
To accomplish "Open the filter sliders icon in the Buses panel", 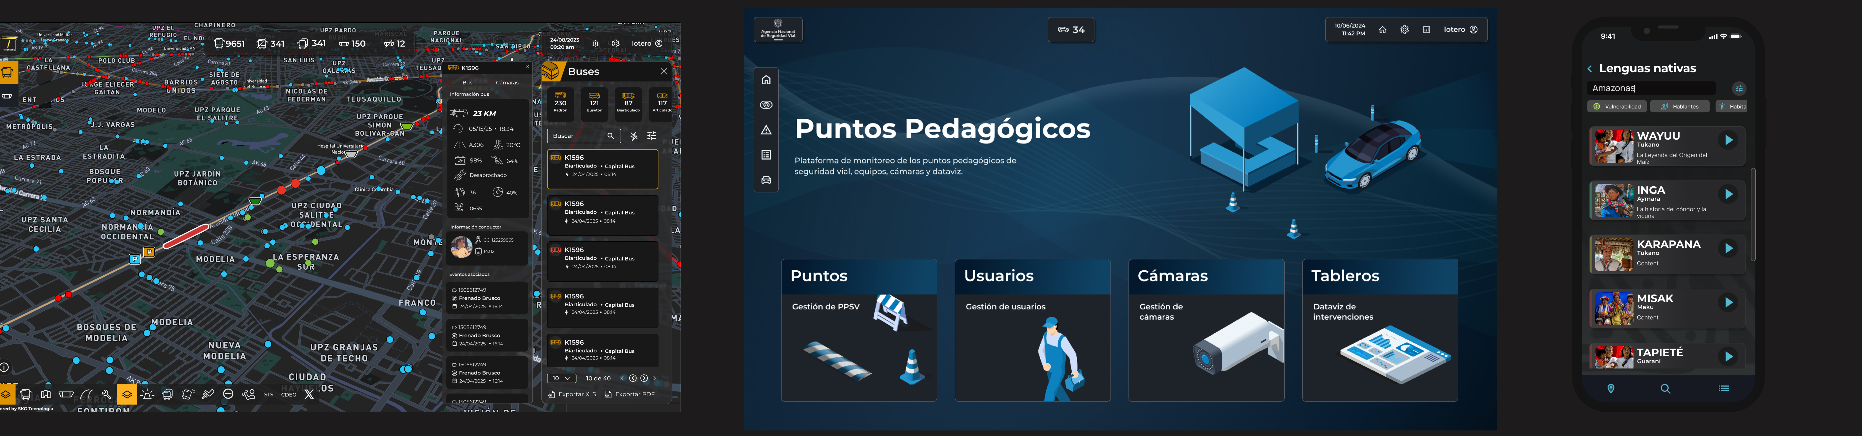I will tap(651, 136).
